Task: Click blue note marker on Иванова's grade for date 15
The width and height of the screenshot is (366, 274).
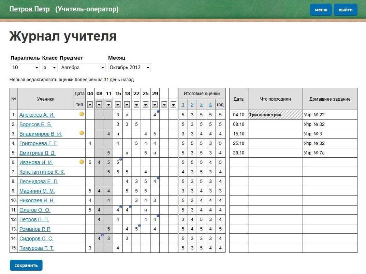Action: (x=121, y=159)
